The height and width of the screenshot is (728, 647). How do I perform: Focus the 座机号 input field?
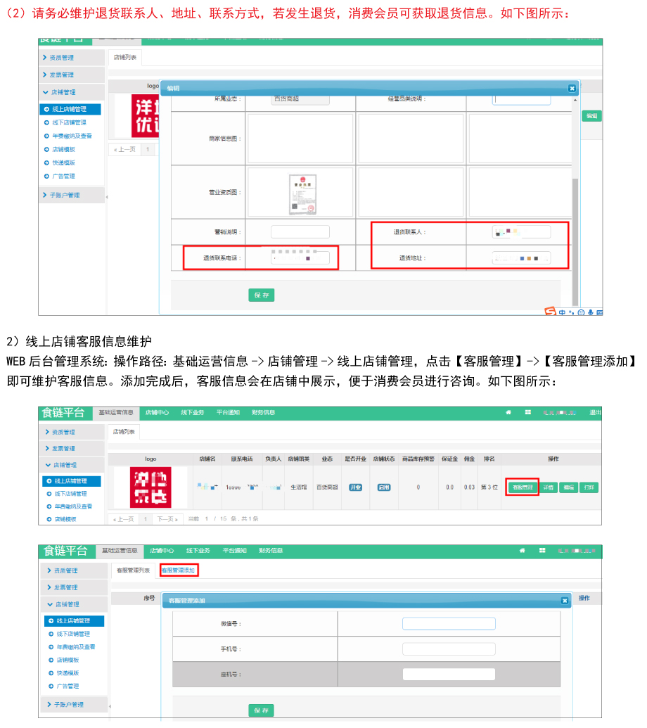449,674
